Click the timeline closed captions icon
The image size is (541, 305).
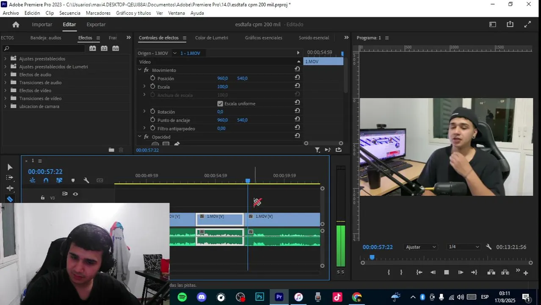tap(100, 180)
